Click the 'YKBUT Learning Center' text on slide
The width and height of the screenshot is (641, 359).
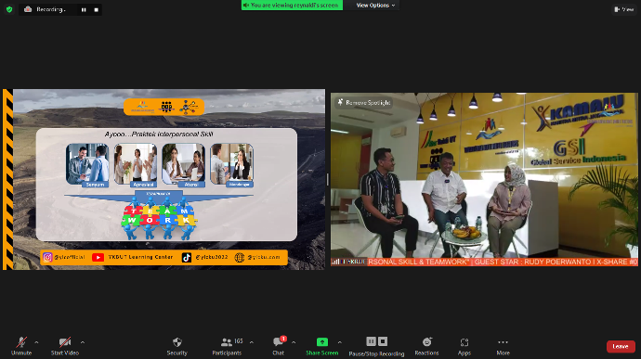coord(140,257)
